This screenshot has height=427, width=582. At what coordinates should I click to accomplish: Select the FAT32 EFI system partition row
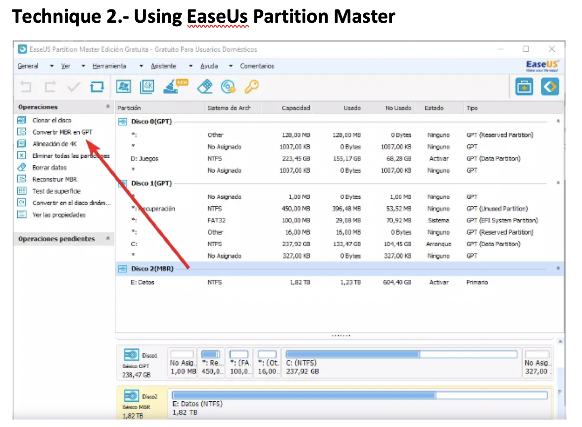tap(339, 220)
